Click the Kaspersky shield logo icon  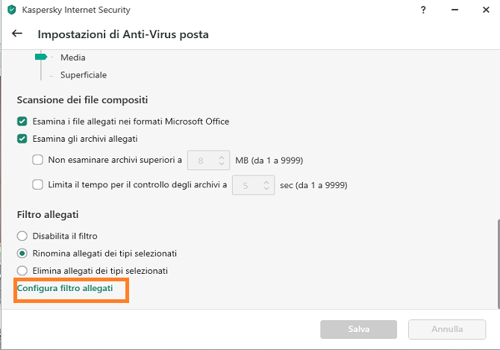tap(11, 10)
